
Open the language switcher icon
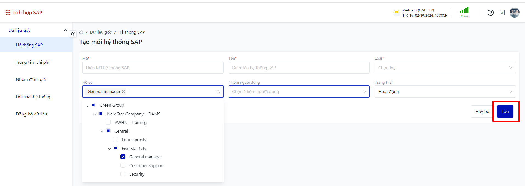[502, 13]
